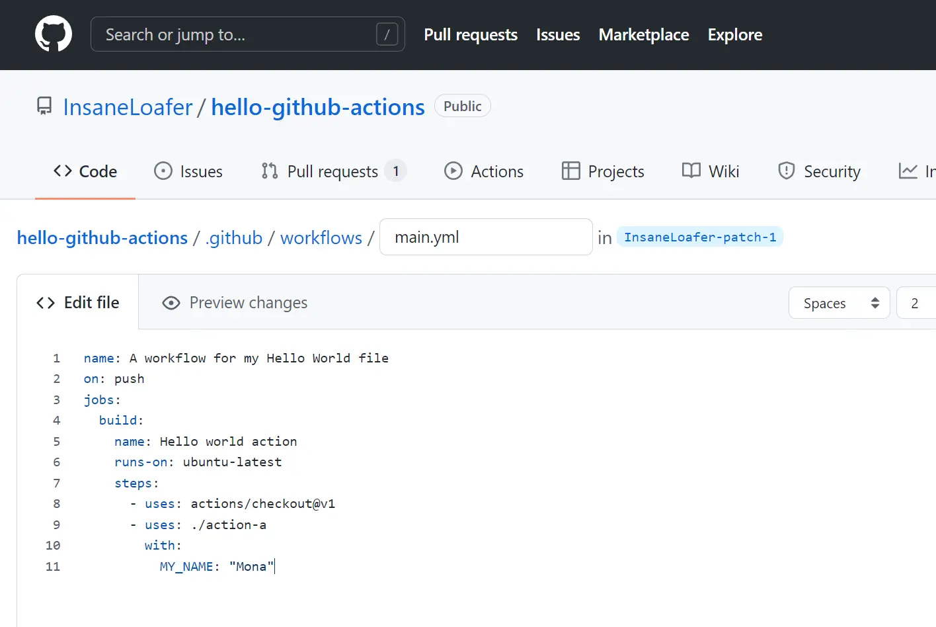Click the Wiki book icon
This screenshot has width=936, height=627.
click(691, 171)
